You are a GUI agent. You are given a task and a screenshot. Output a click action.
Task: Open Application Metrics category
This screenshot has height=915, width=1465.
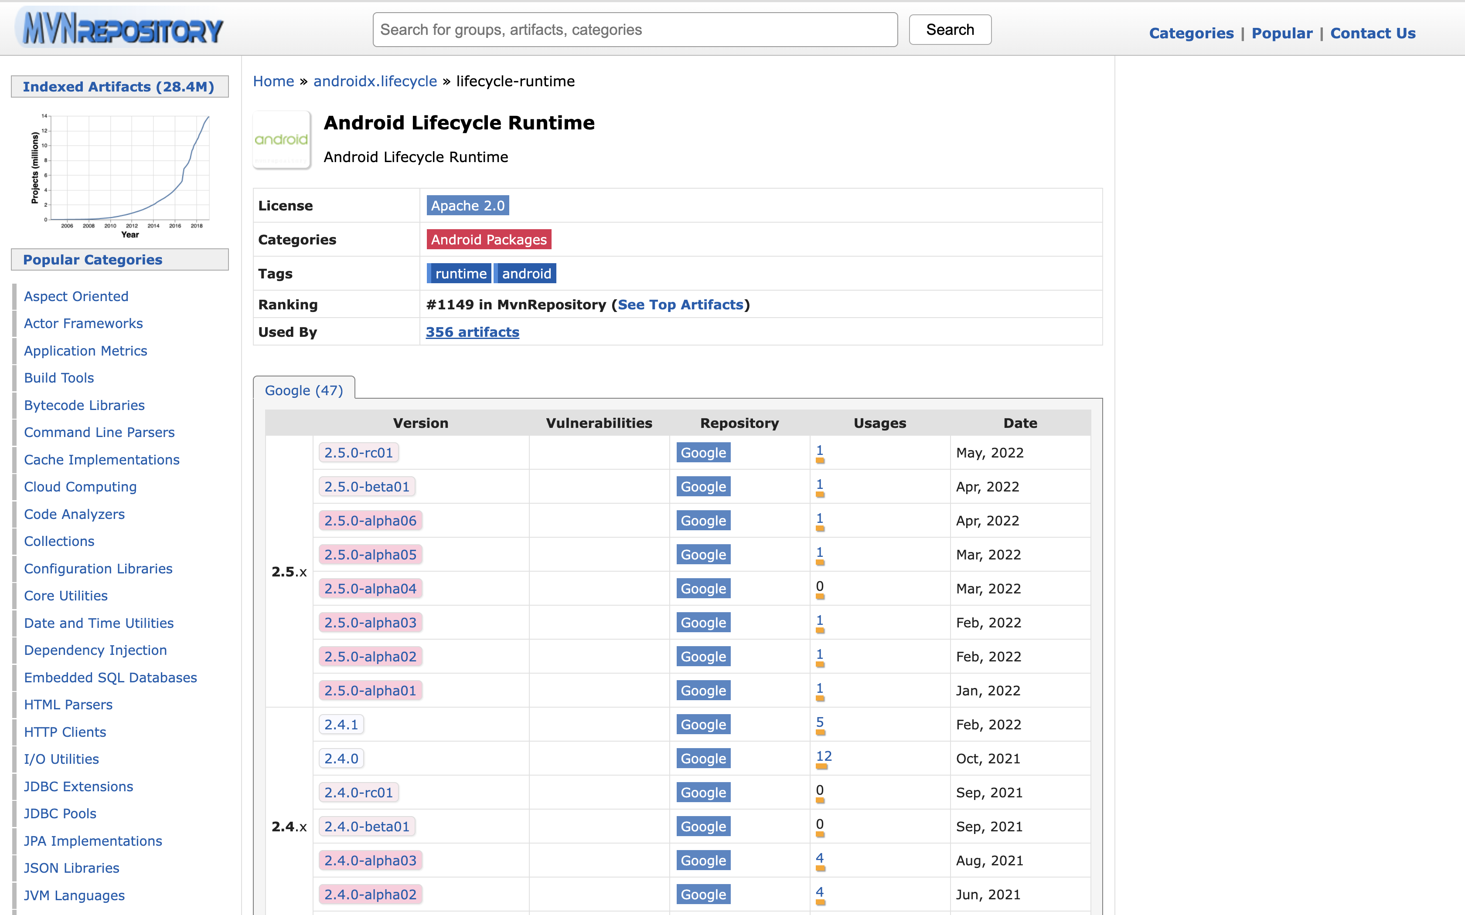[x=85, y=351]
